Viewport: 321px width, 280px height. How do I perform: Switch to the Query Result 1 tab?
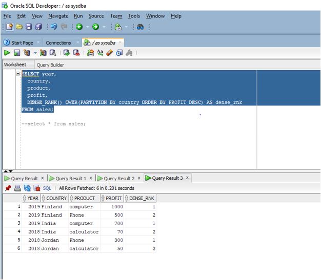coord(71,178)
